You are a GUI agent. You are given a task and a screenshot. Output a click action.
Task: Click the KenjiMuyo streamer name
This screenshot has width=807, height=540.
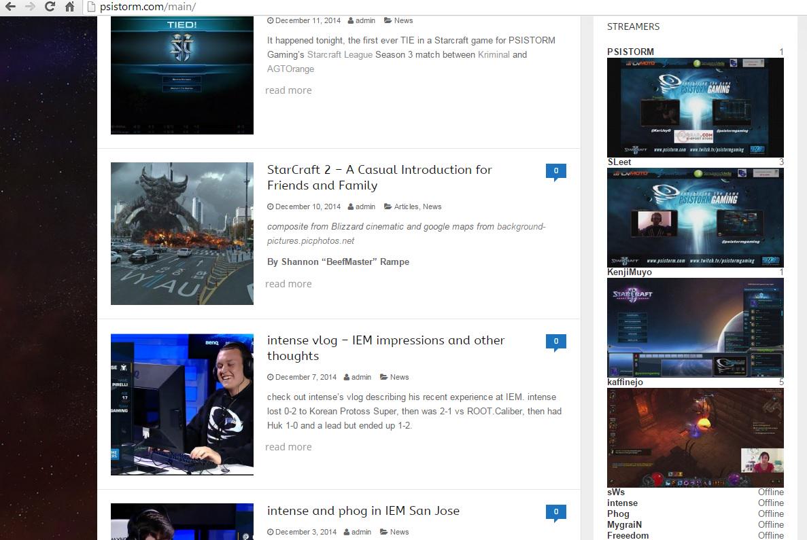click(x=630, y=272)
